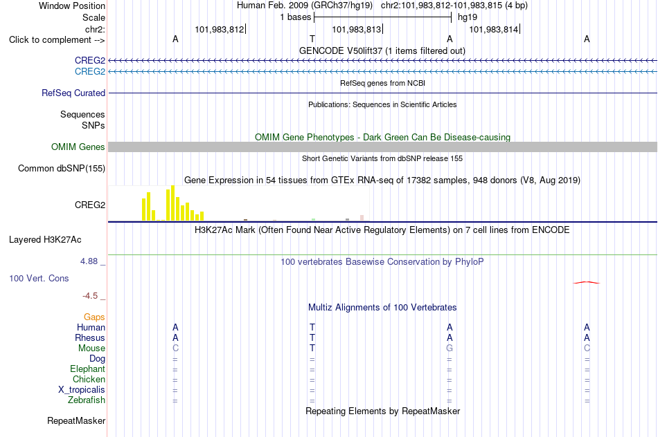This screenshot has height=437, width=658.
Task: Click the Scale label
Action: click(x=94, y=17)
